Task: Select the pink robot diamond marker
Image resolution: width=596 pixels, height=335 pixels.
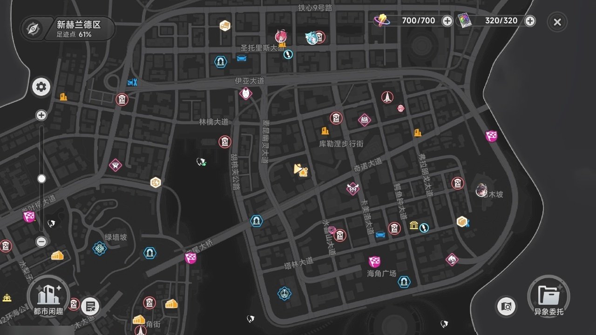Action: pos(115,165)
